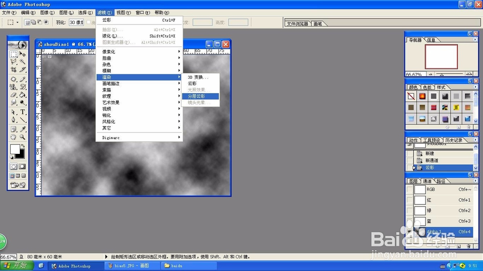Select the Slice tool
The image size is (483, 271).
[23, 69]
